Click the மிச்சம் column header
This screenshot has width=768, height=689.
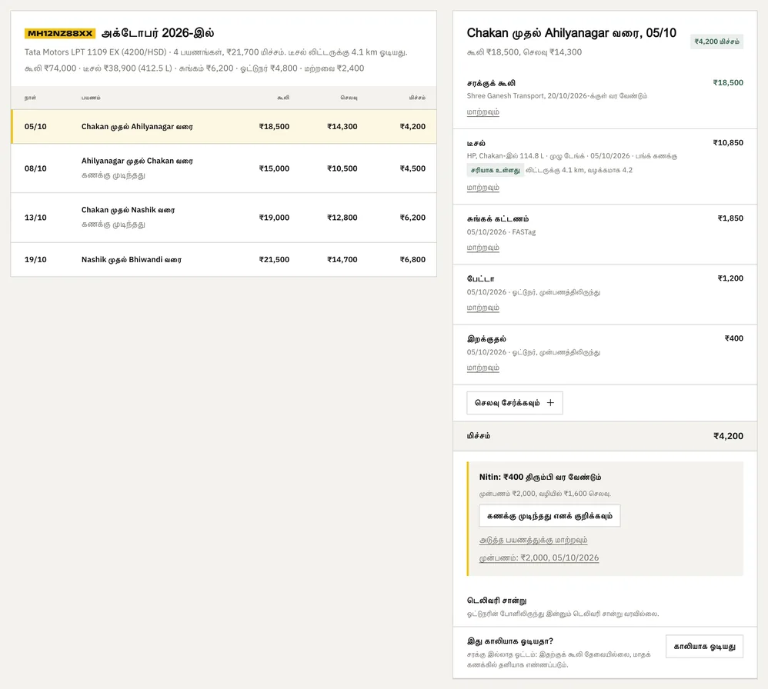(417, 98)
